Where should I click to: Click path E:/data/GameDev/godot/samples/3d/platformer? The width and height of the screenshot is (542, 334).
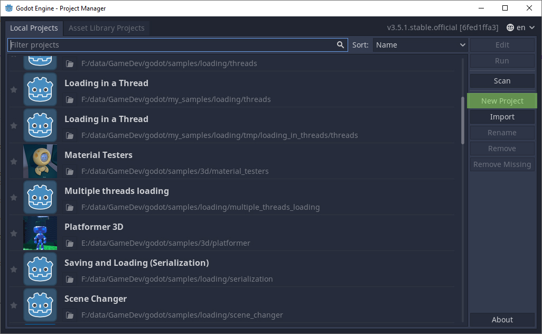click(x=166, y=244)
